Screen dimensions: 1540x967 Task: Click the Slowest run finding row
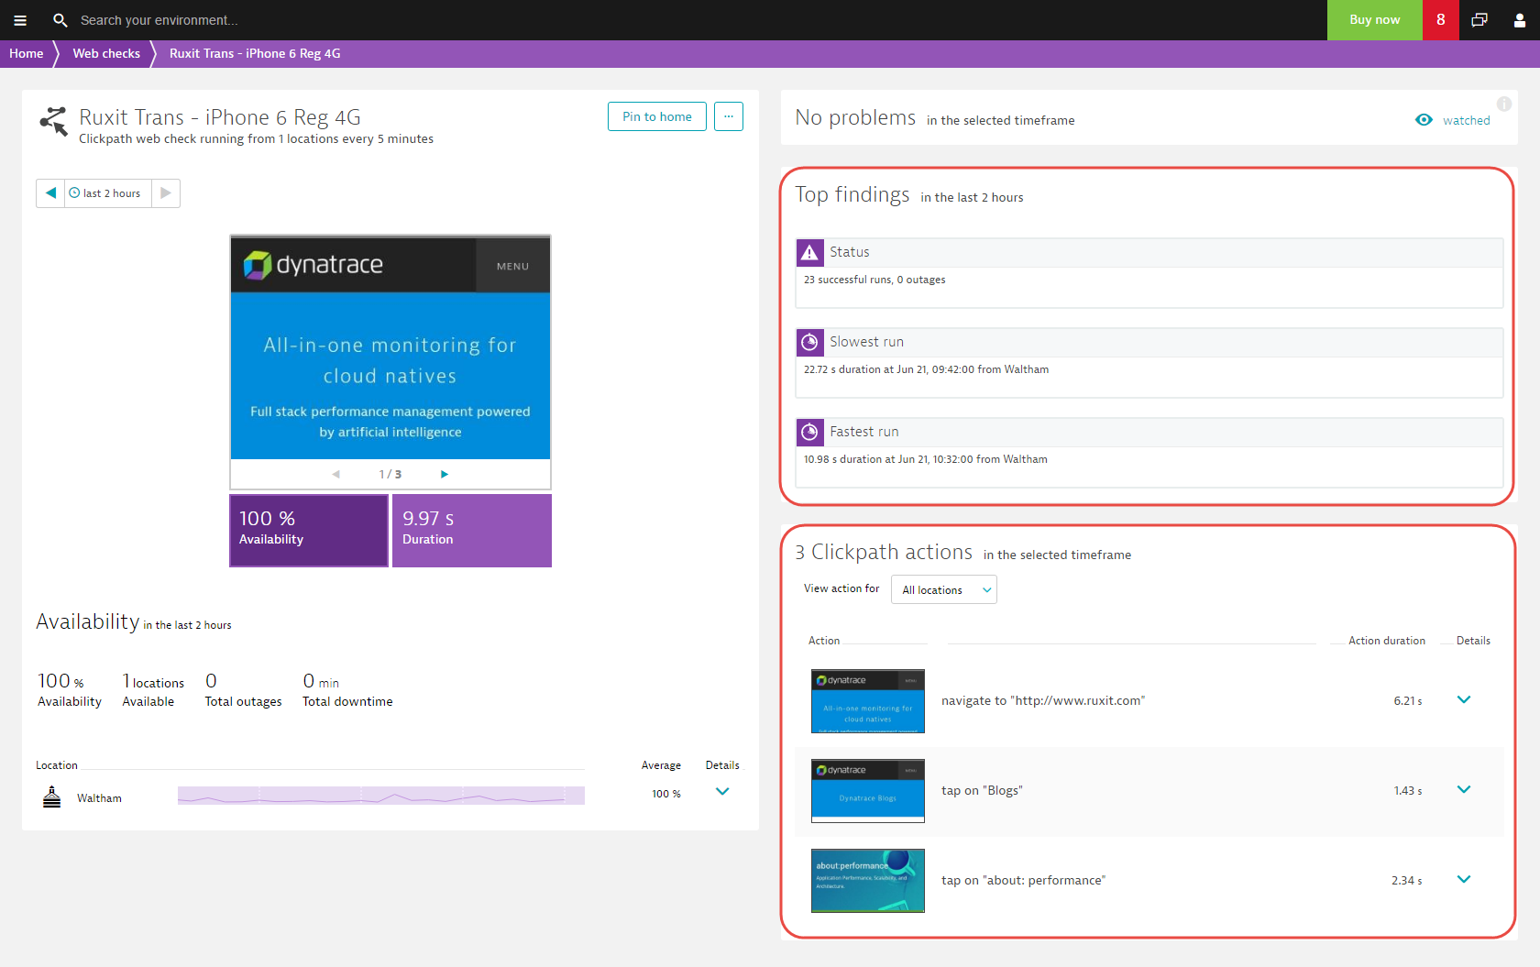(x=1149, y=363)
